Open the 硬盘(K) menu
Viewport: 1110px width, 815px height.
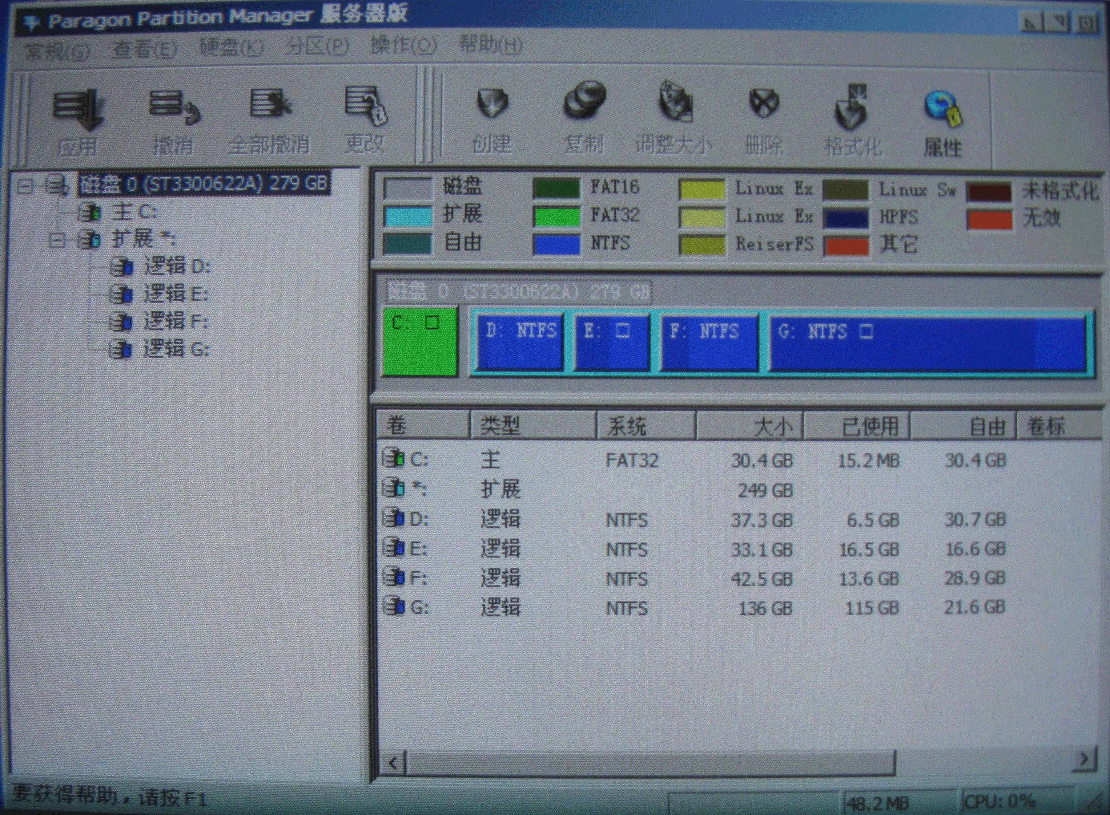(x=231, y=48)
